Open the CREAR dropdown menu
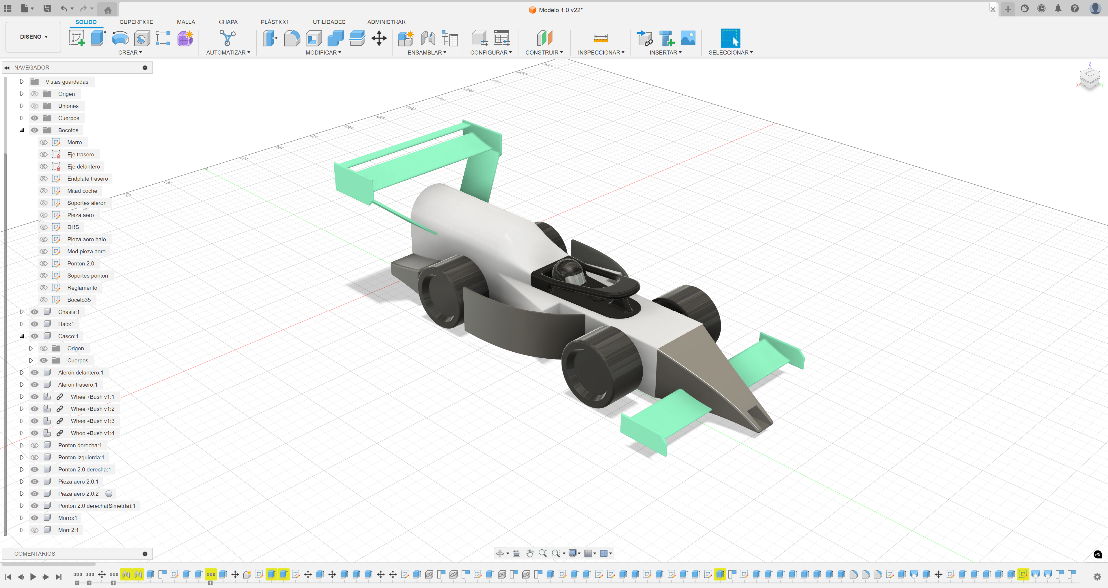 130,52
